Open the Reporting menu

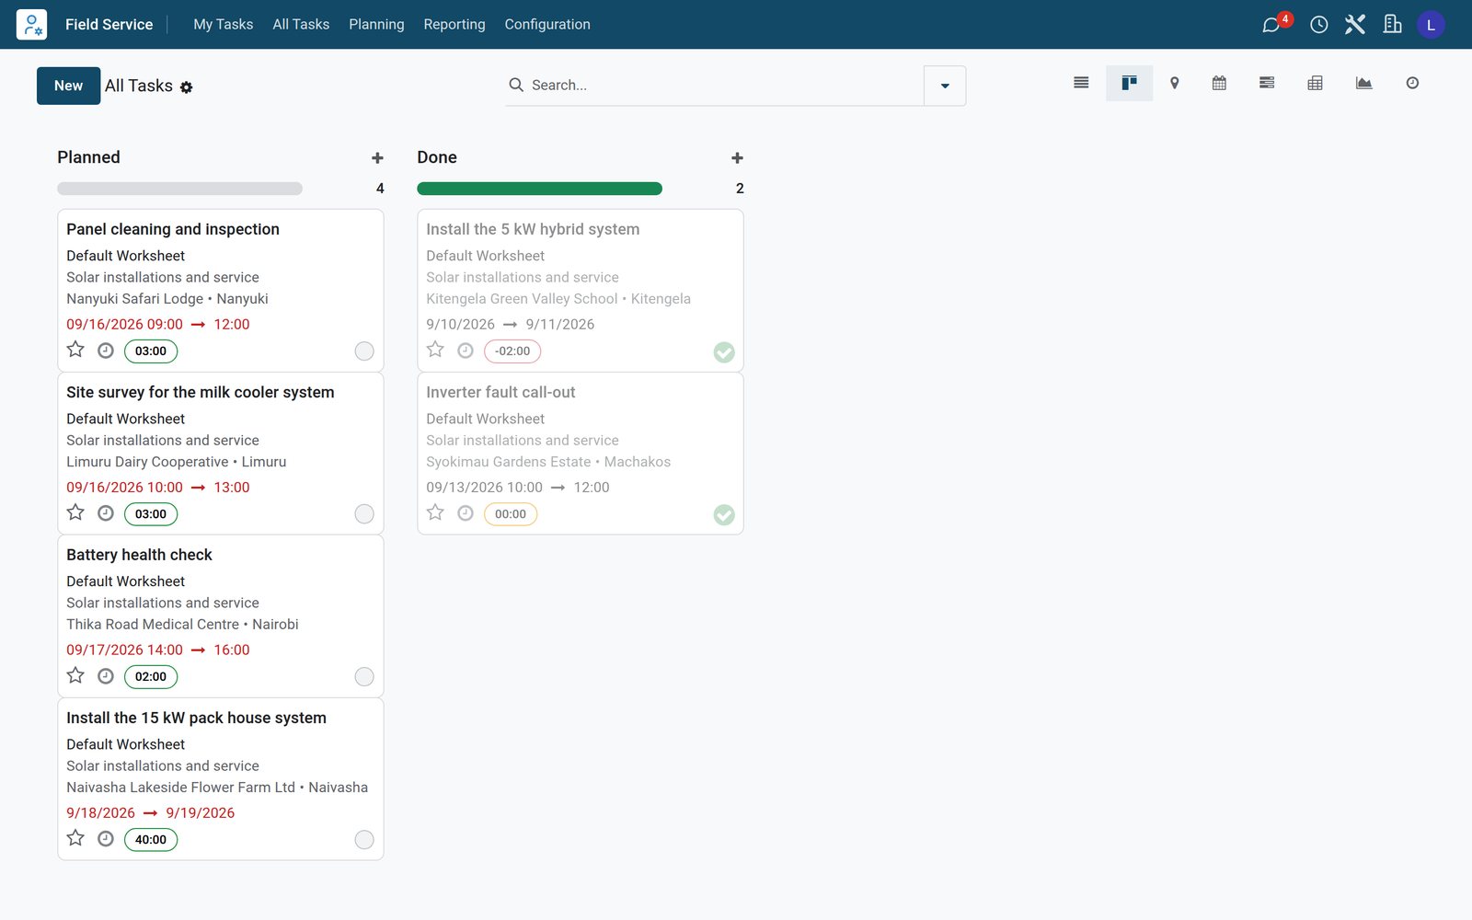click(x=454, y=25)
